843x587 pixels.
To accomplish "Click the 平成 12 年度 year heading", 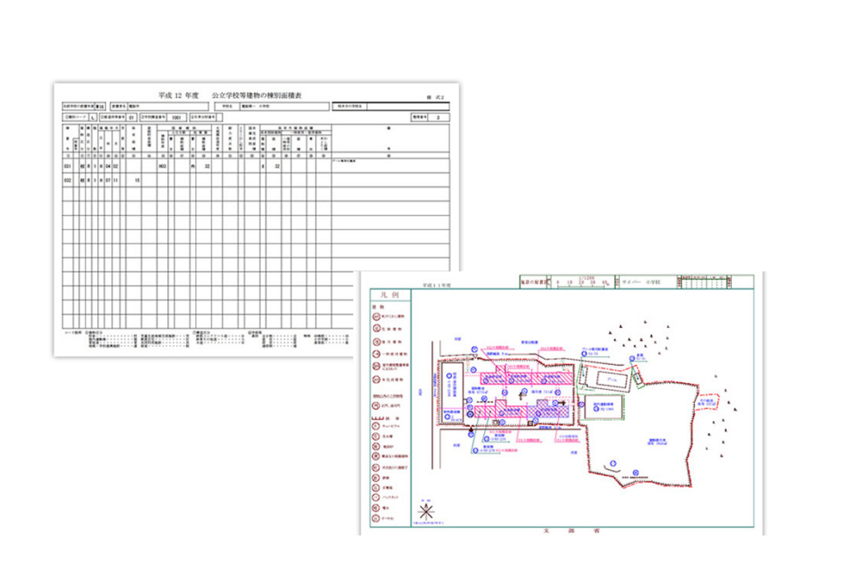I will click(178, 95).
